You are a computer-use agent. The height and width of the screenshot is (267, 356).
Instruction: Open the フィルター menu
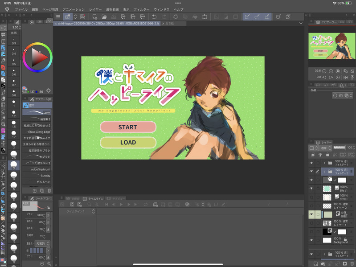tap(141, 9)
